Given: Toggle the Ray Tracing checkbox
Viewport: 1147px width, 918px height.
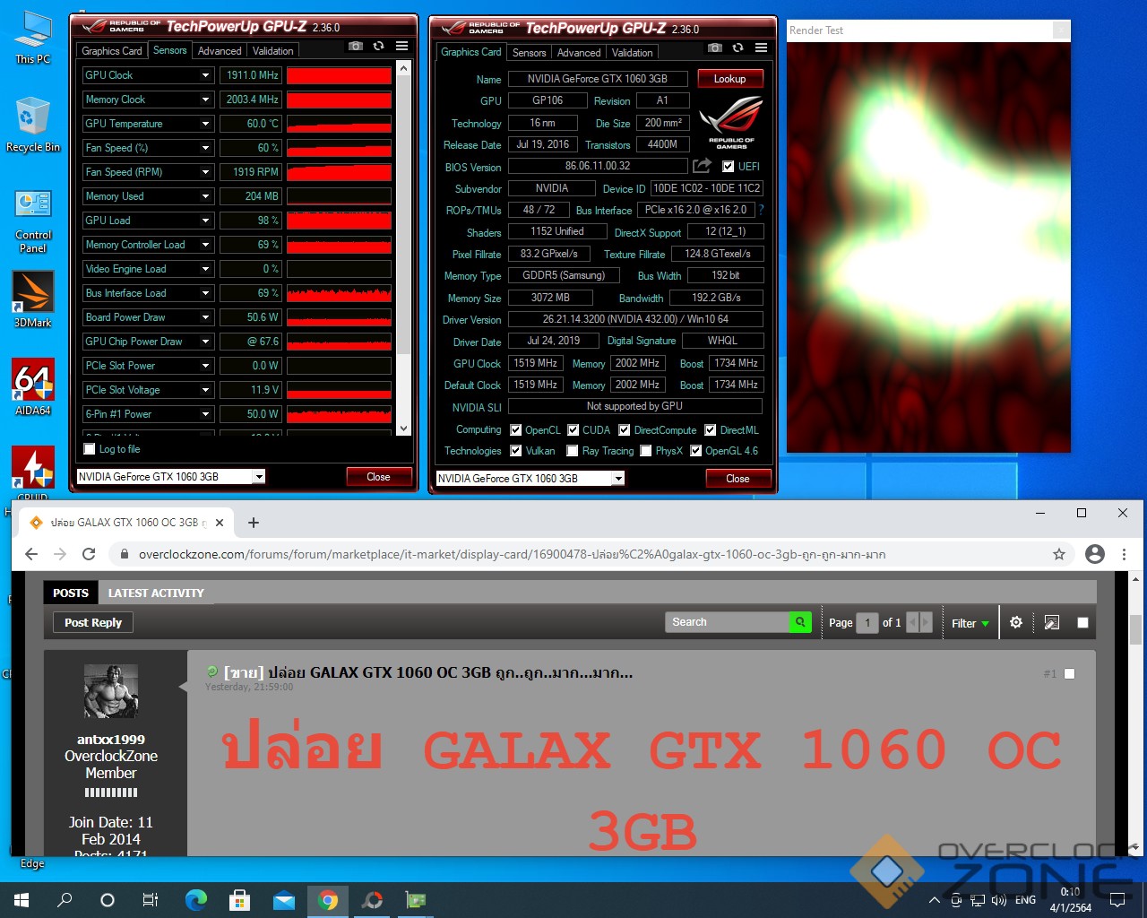Looking at the screenshot, I should click(573, 451).
